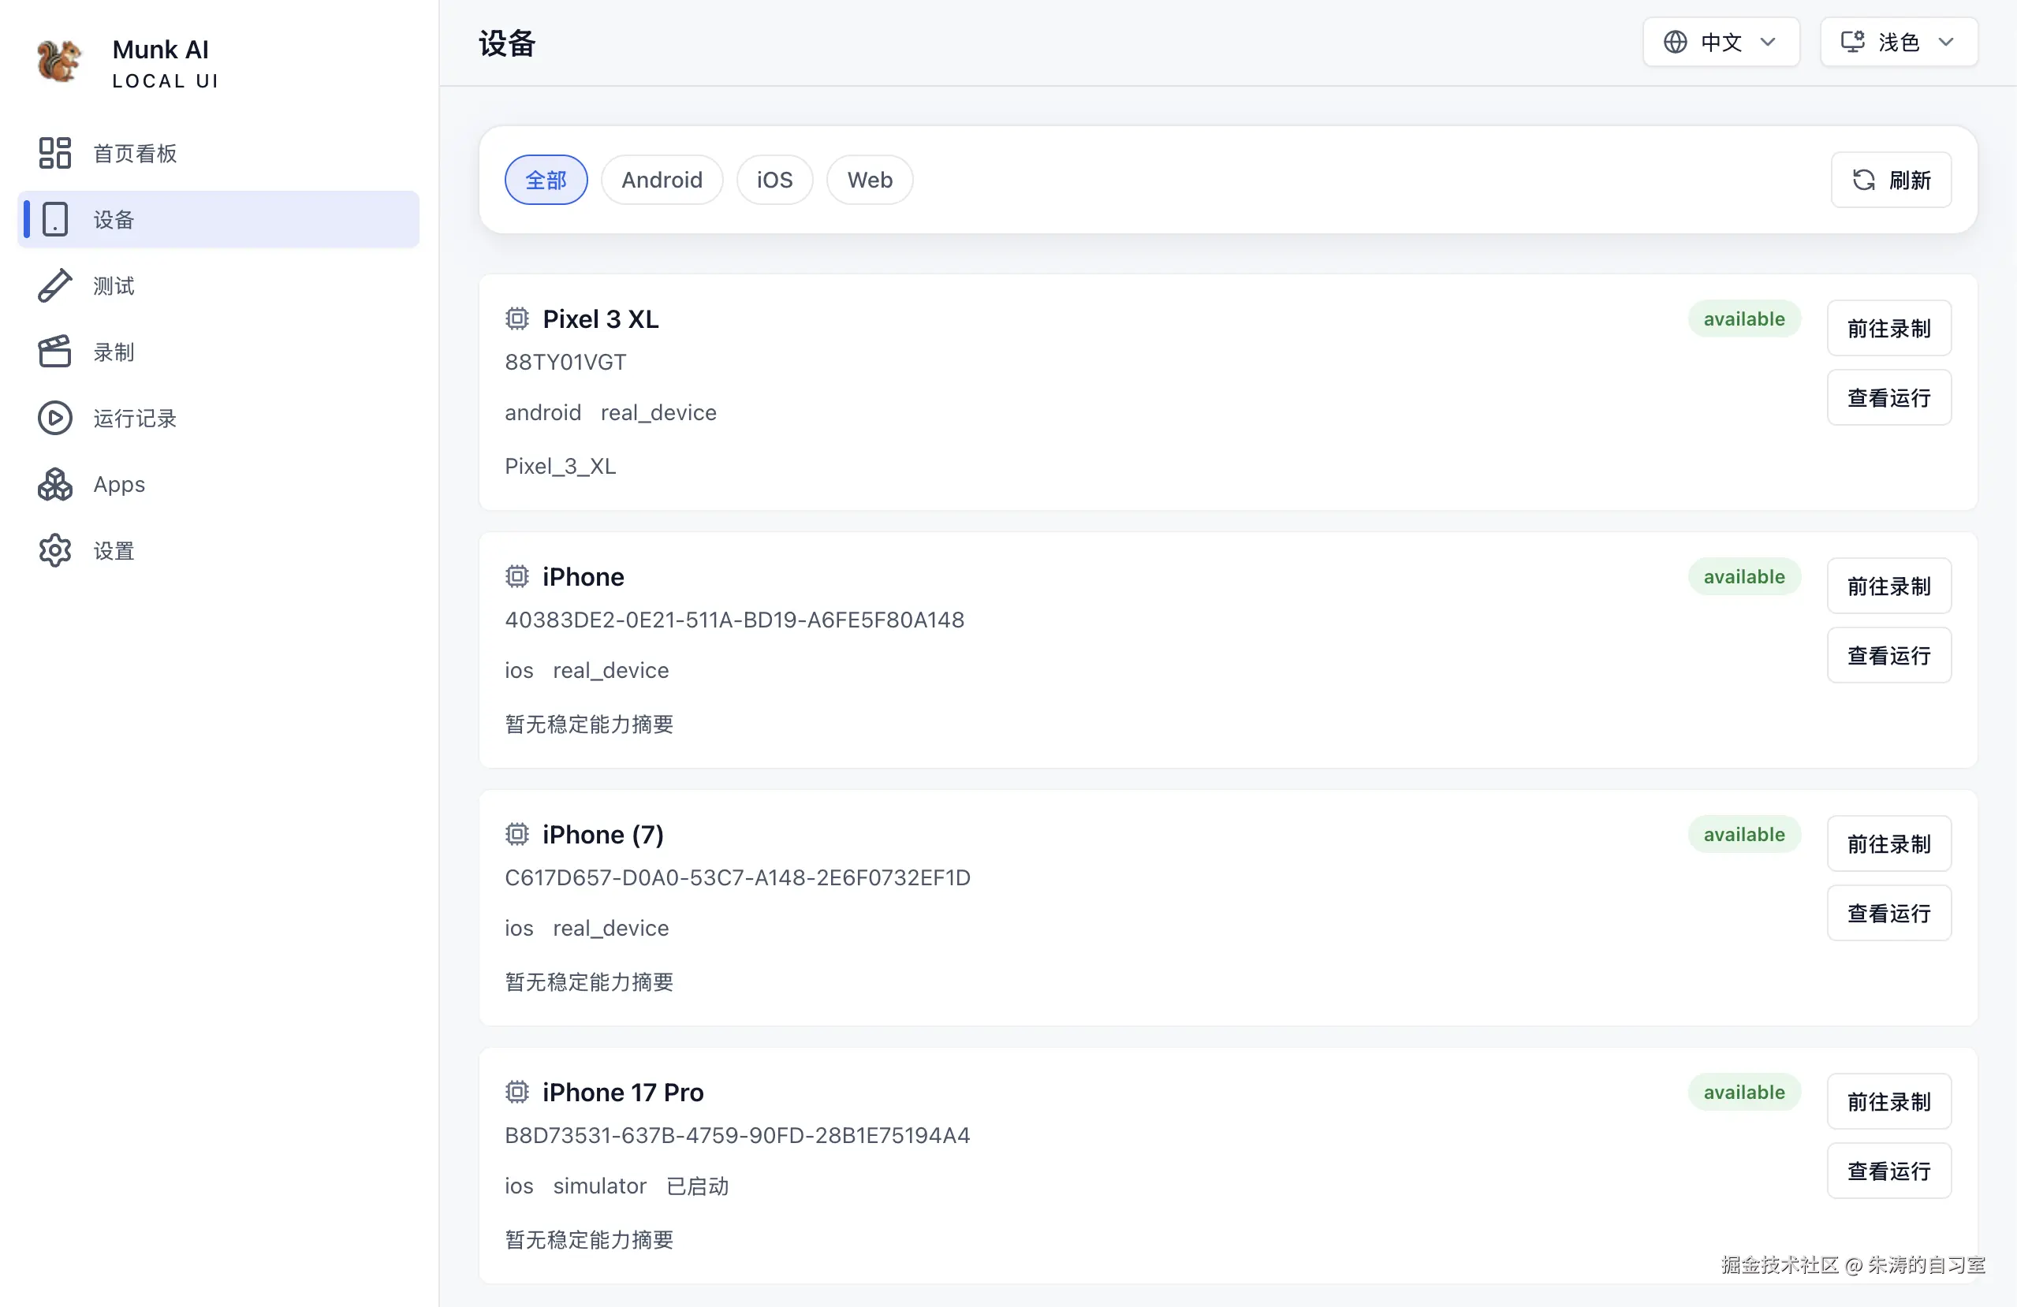Click 查看运行 for Pixel 3 XL
Image resolution: width=2017 pixels, height=1307 pixels.
[x=1889, y=397]
